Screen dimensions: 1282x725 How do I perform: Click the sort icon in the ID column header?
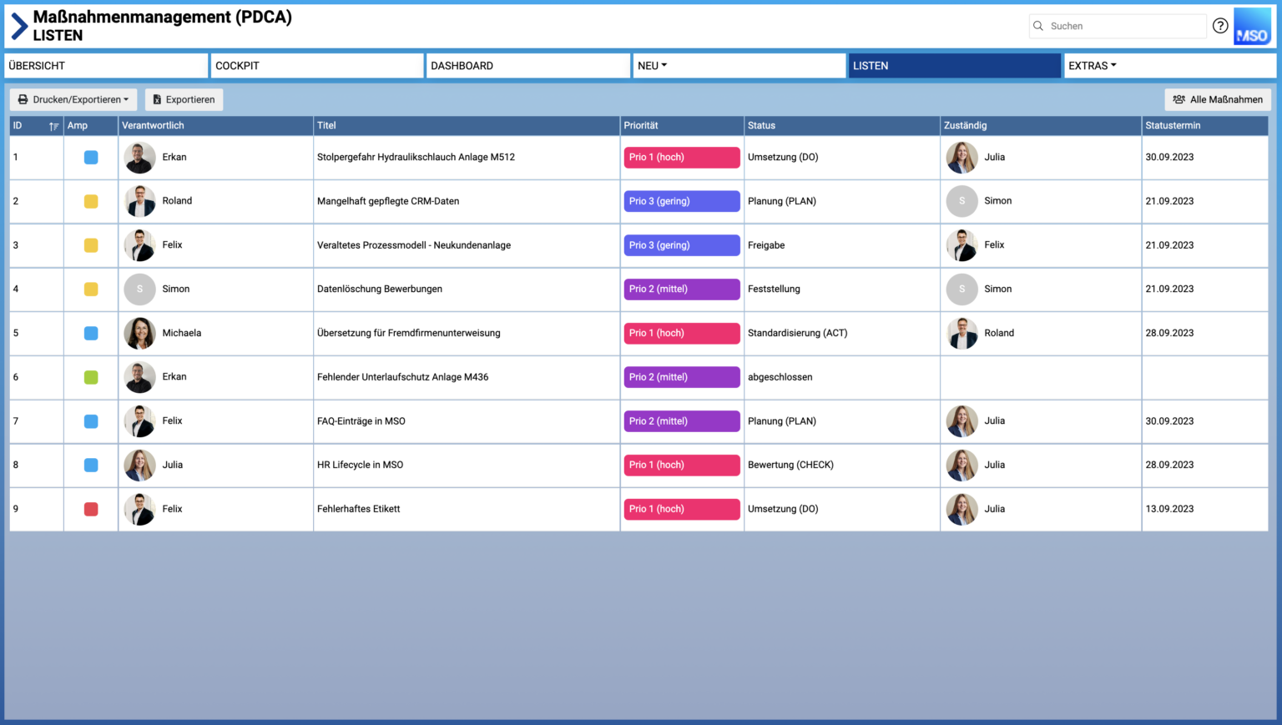coord(53,125)
